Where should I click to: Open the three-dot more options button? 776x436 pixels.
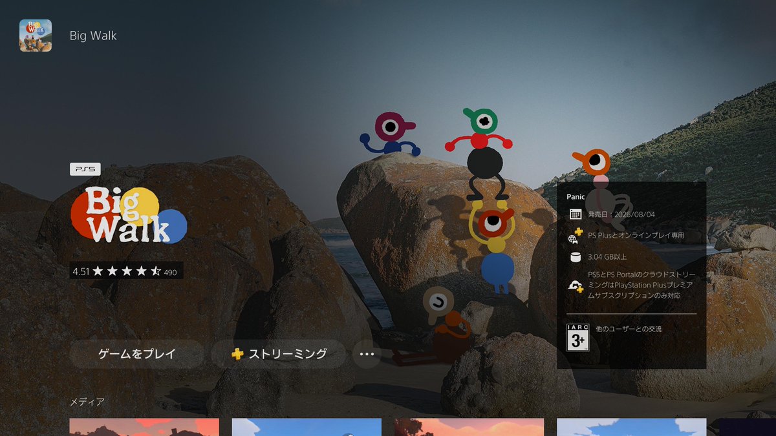(x=367, y=354)
